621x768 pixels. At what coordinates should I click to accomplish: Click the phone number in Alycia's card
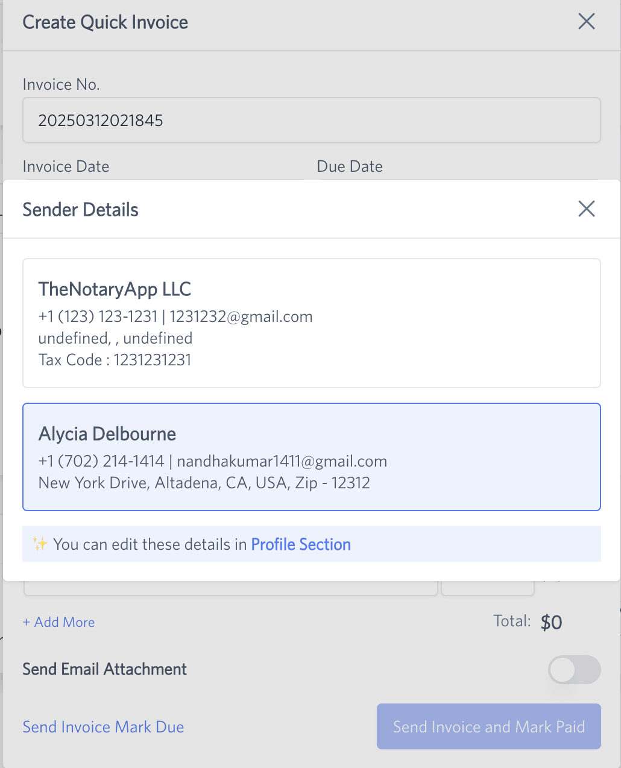(x=101, y=461)
